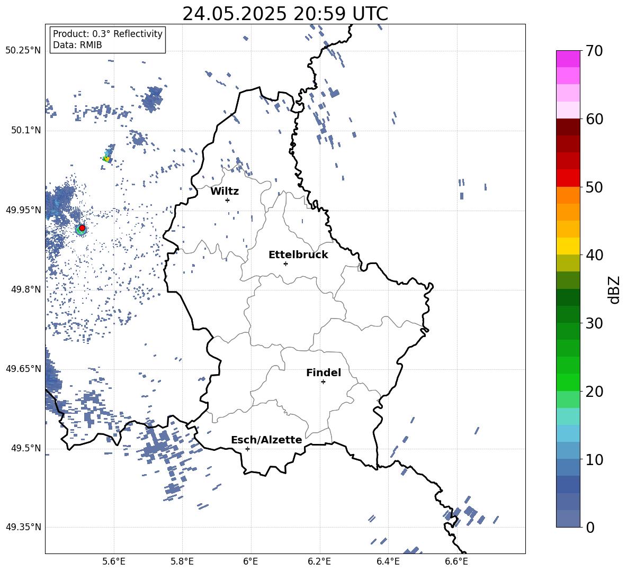Click the orange colorbar segment just below 50
Viewport: 627px width, 572px height.
[x=568, y=195]
